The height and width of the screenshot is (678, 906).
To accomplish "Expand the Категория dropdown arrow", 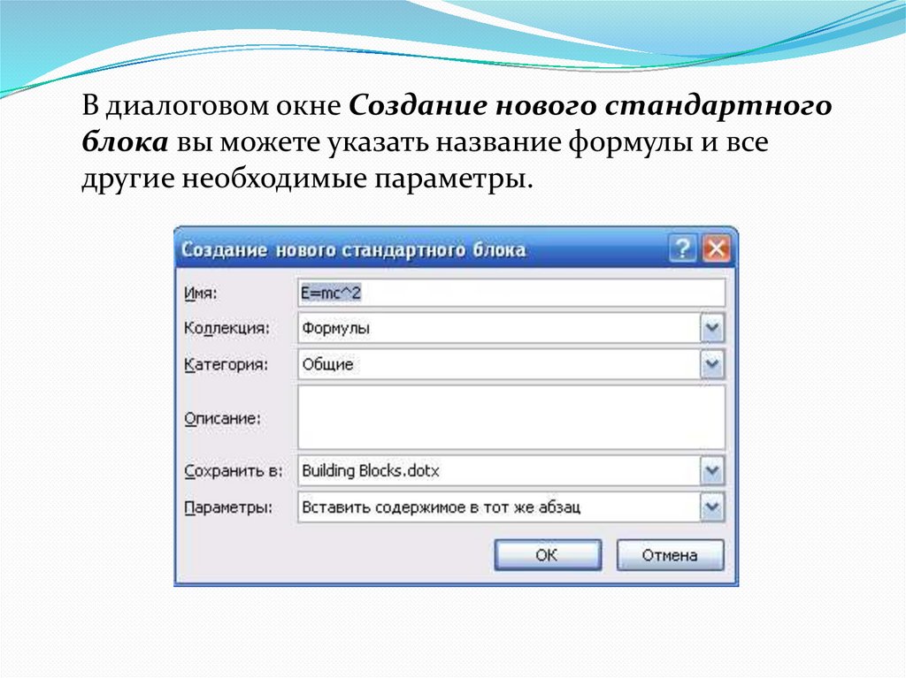I will pyautogui.click(x=712, y=364).
